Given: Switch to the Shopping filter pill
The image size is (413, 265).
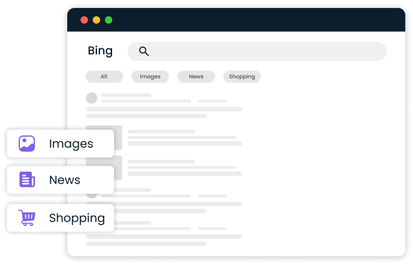Looking at the screenshot, I should point(242,76).
